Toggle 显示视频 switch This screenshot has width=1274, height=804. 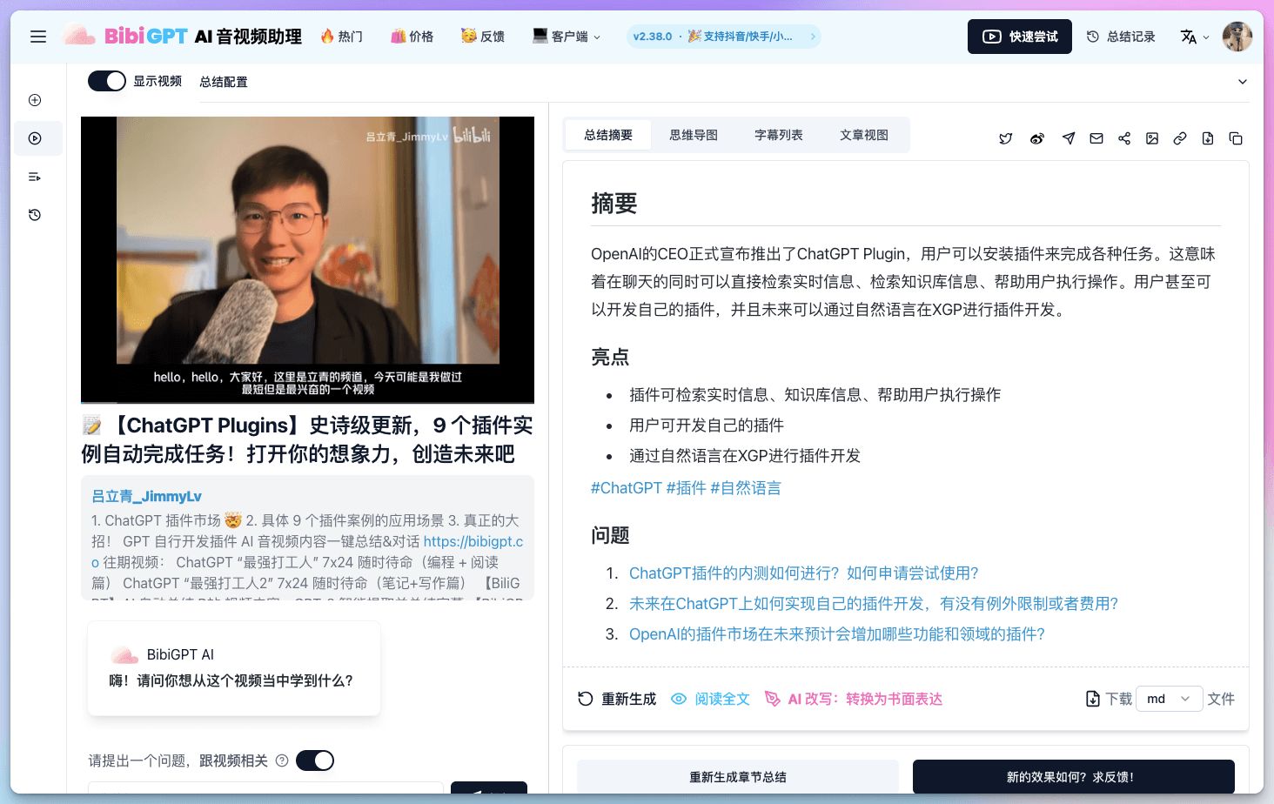click(x=107, y=81)
